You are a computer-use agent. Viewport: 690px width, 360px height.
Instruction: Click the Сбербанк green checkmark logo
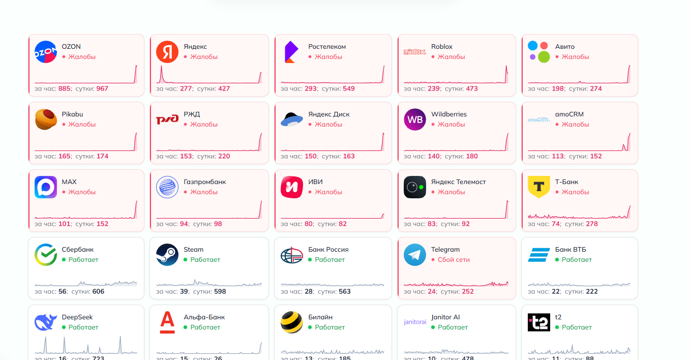pyautogui.click(x=46, y=255)
